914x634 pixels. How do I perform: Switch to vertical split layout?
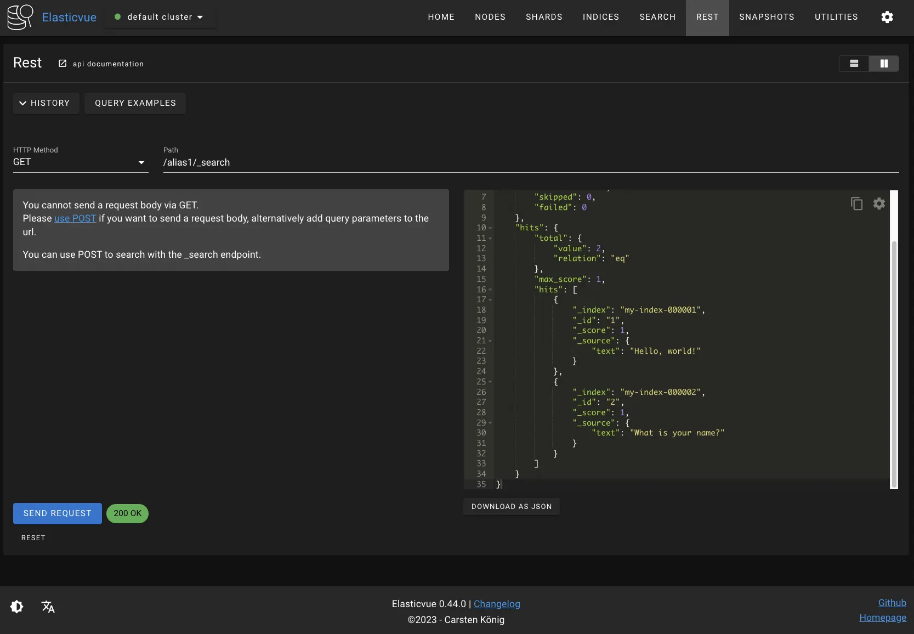[884, 64]
